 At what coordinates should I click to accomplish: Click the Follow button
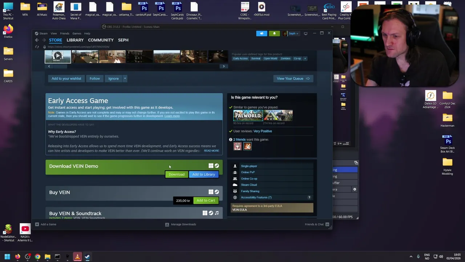95,79
